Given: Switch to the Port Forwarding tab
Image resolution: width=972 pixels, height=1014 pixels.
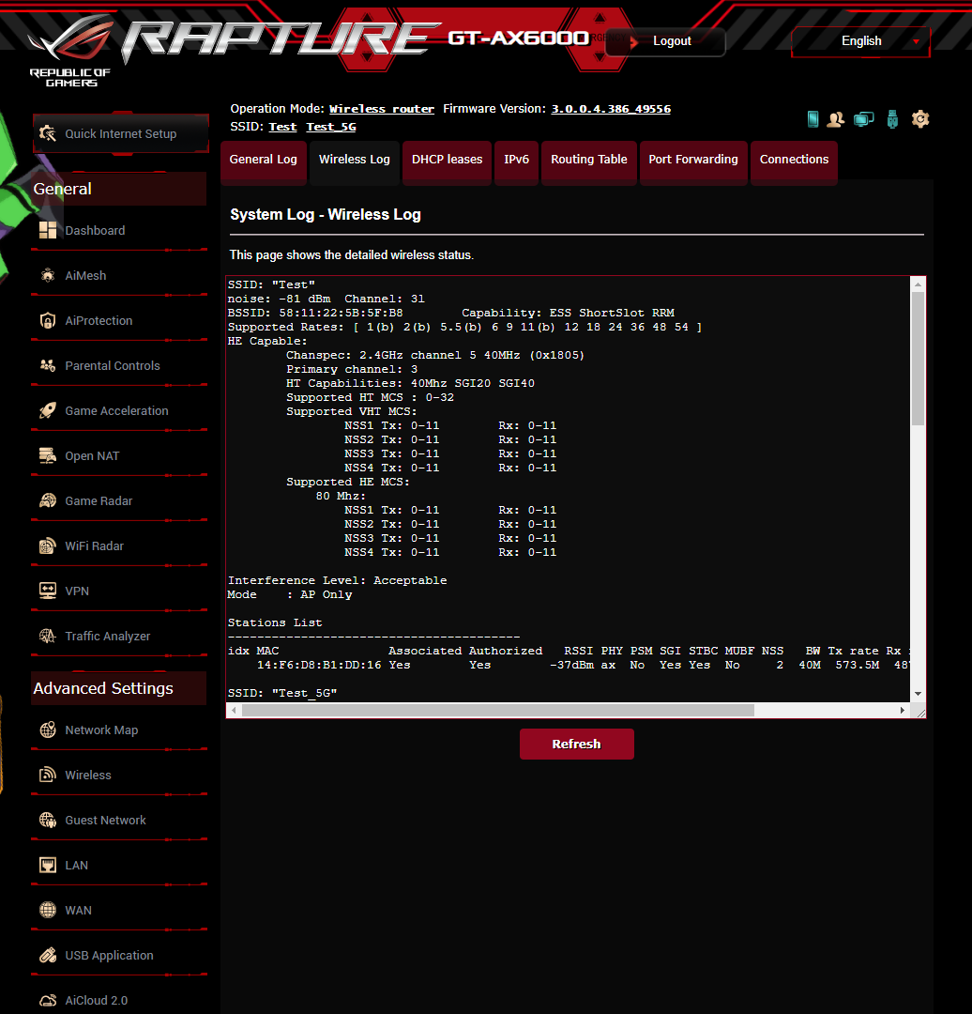Looking at the screenshot, I should (x=692, y=160).
